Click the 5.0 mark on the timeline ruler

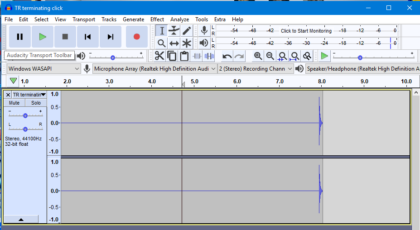(194, 81)
